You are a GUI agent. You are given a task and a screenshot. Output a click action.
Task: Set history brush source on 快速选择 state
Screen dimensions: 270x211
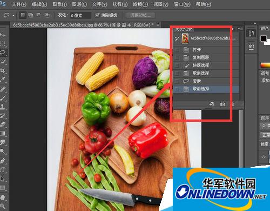pyautogui.click(x=177, y=65)
